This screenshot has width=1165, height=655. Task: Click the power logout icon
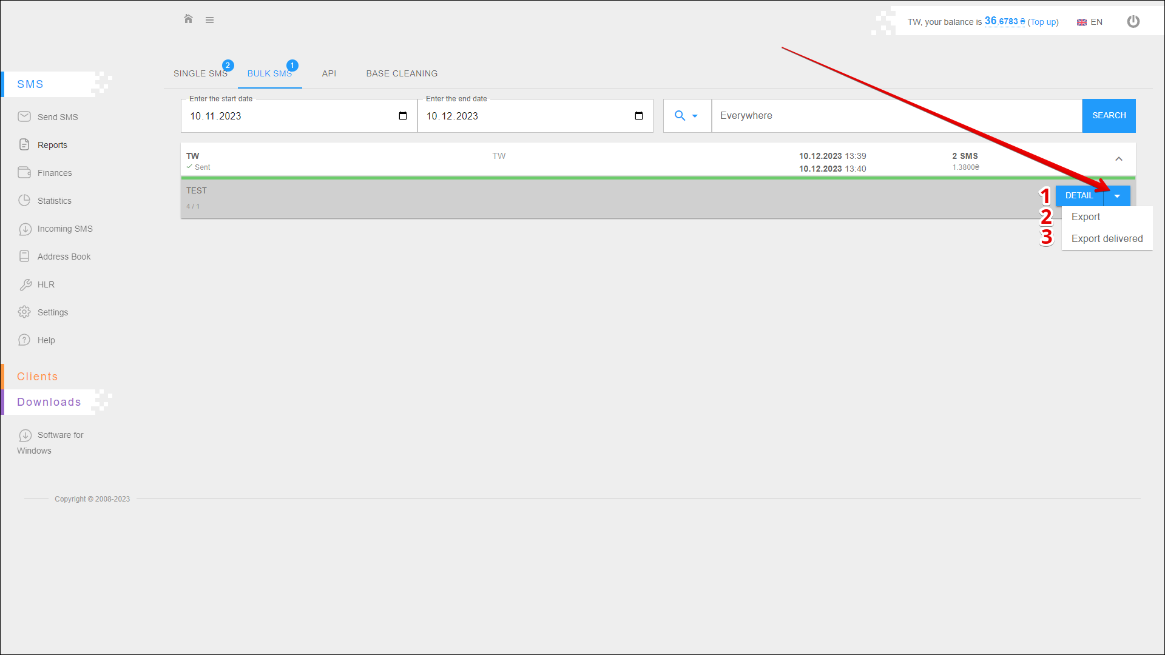(x=1133, y=22)
